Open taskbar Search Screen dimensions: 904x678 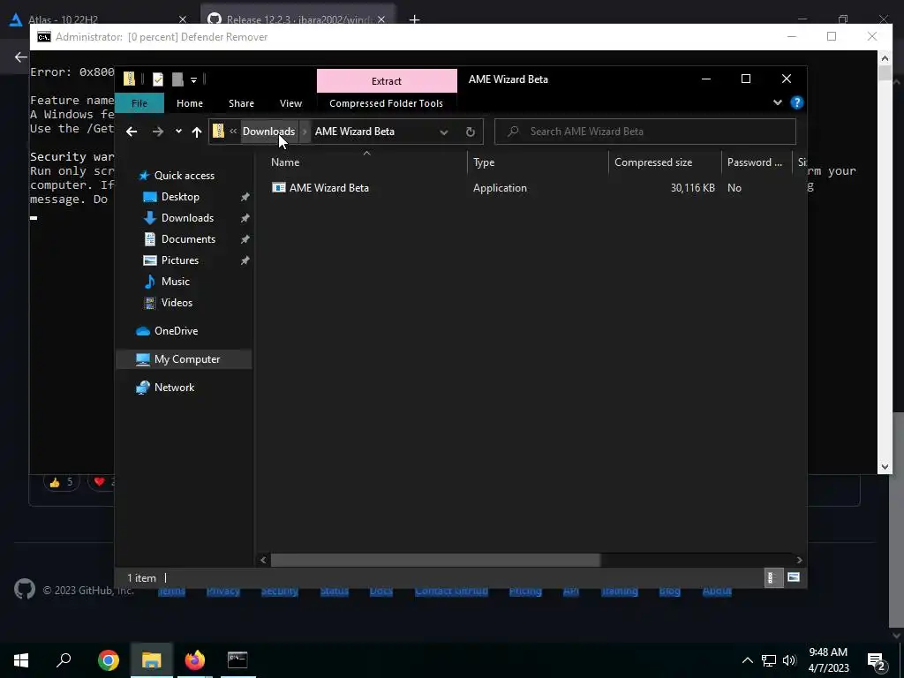coord(64,659)
